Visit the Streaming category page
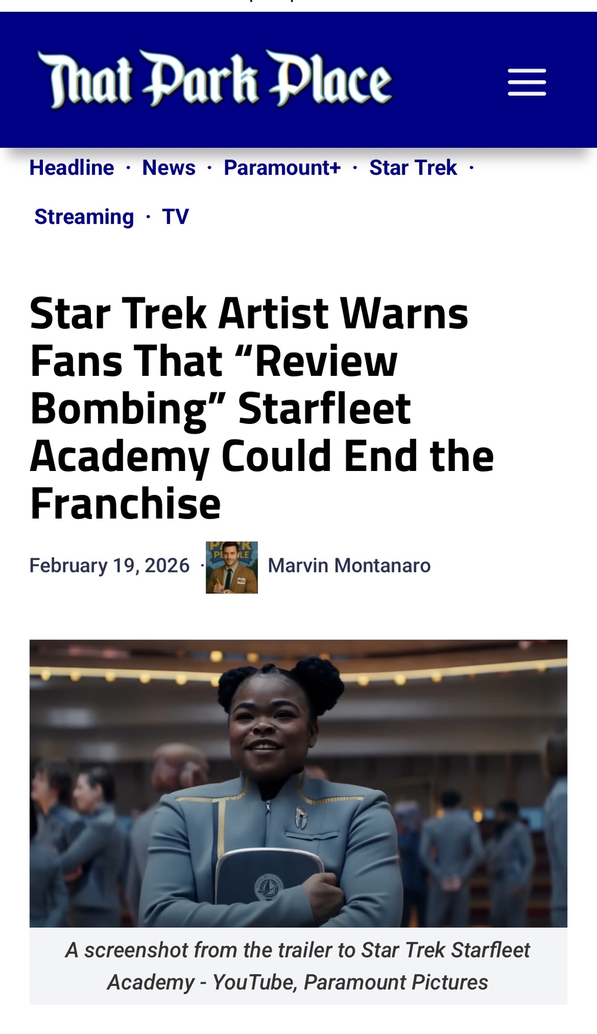Image resolution: width=597 pixels, height=1034 pixels. pyautogui.click(x=84, y=217)
